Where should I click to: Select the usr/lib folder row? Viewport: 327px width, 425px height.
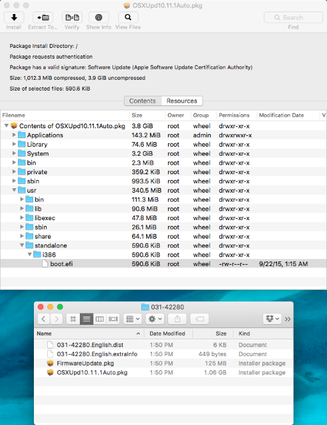[163, 209]
